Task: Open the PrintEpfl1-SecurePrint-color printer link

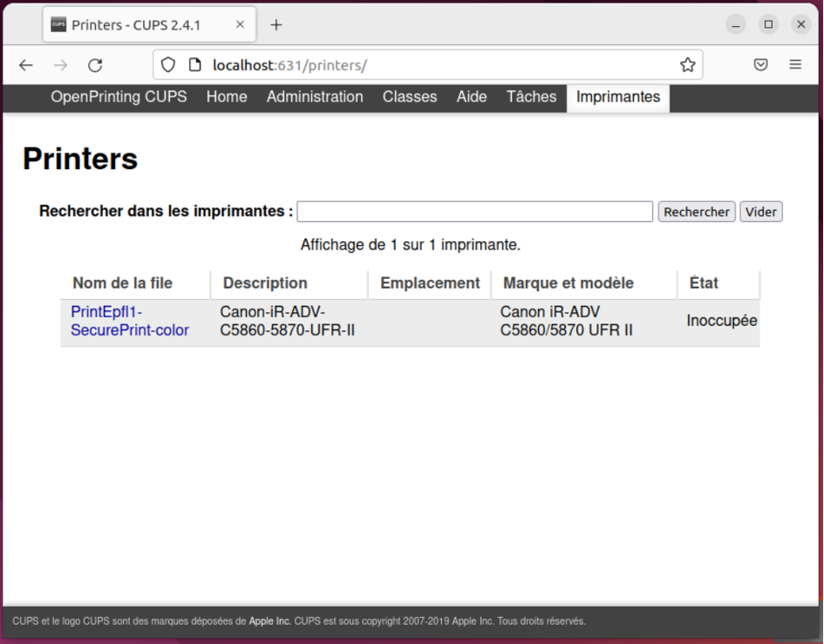Action: [x=129, y=321]
